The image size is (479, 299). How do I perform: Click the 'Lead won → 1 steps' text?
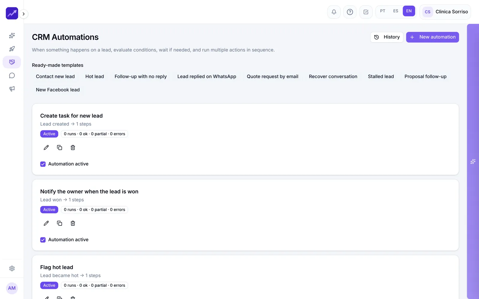pos(62,200)
